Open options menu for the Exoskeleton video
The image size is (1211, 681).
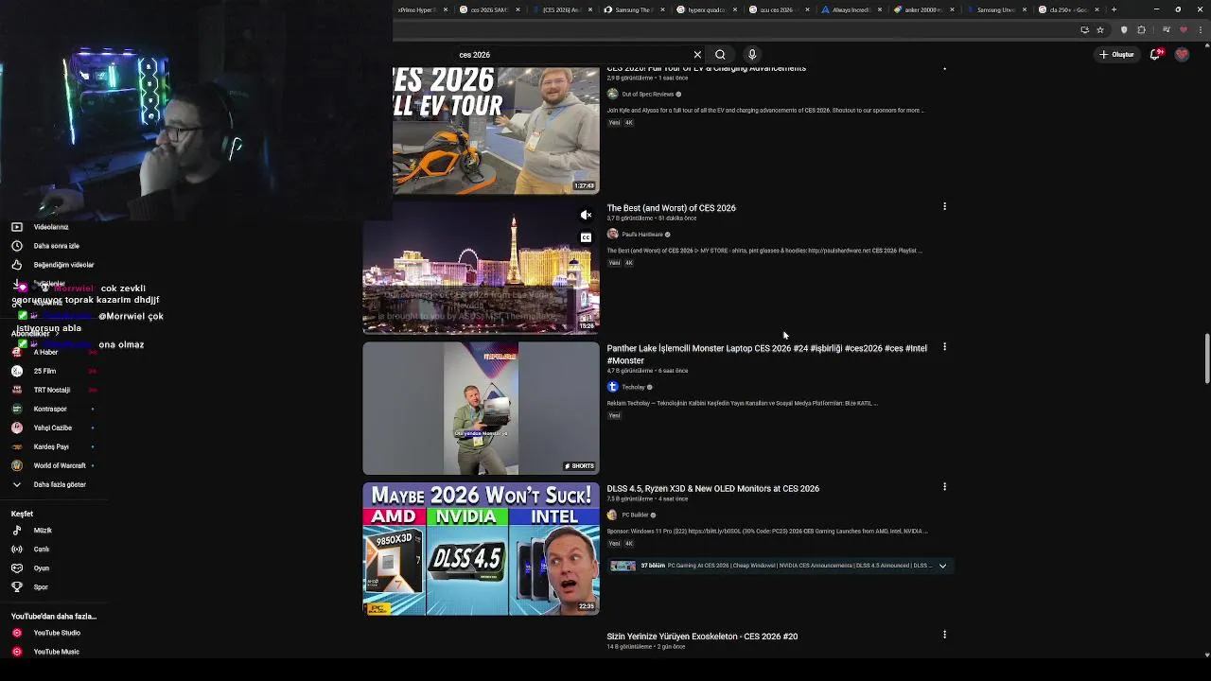[x=944, y=635]
